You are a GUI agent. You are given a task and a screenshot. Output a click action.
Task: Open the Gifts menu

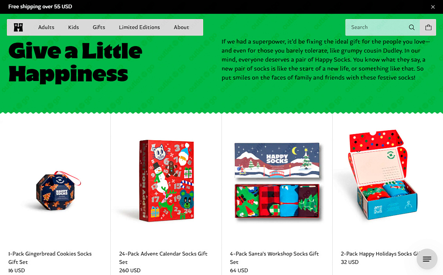(99, 27)
